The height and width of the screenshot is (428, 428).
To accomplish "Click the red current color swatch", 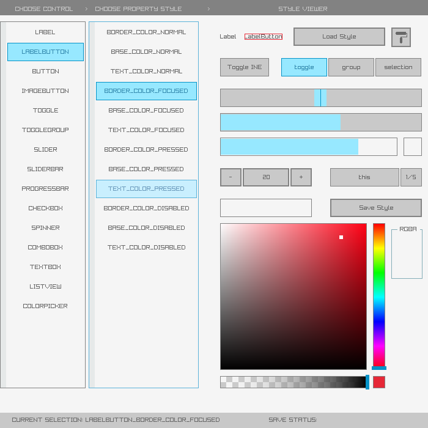I will click(x=379, y=382).
